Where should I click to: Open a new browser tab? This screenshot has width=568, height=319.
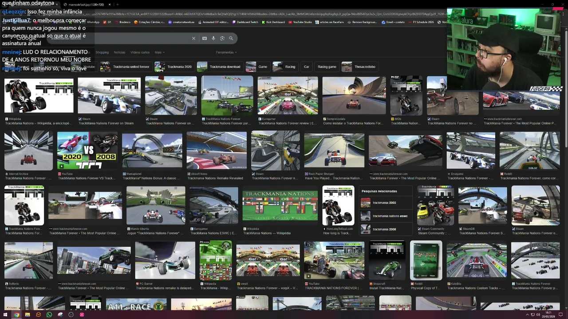117,4
